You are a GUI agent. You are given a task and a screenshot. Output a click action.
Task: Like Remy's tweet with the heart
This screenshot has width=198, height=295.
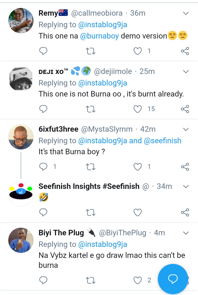137,51
